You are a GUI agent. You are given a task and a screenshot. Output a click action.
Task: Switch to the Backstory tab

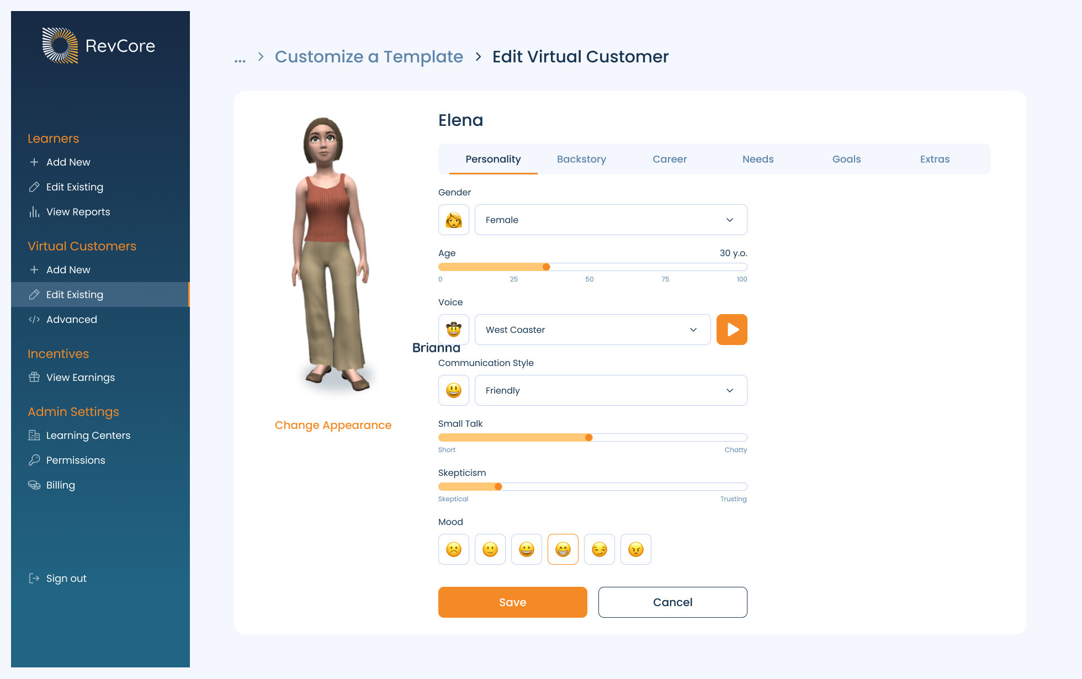point(581,159)
